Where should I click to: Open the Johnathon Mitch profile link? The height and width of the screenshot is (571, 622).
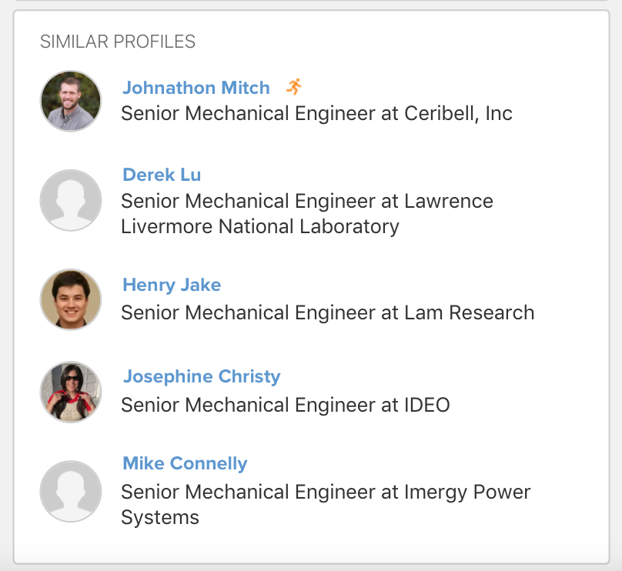coord(196,88)
